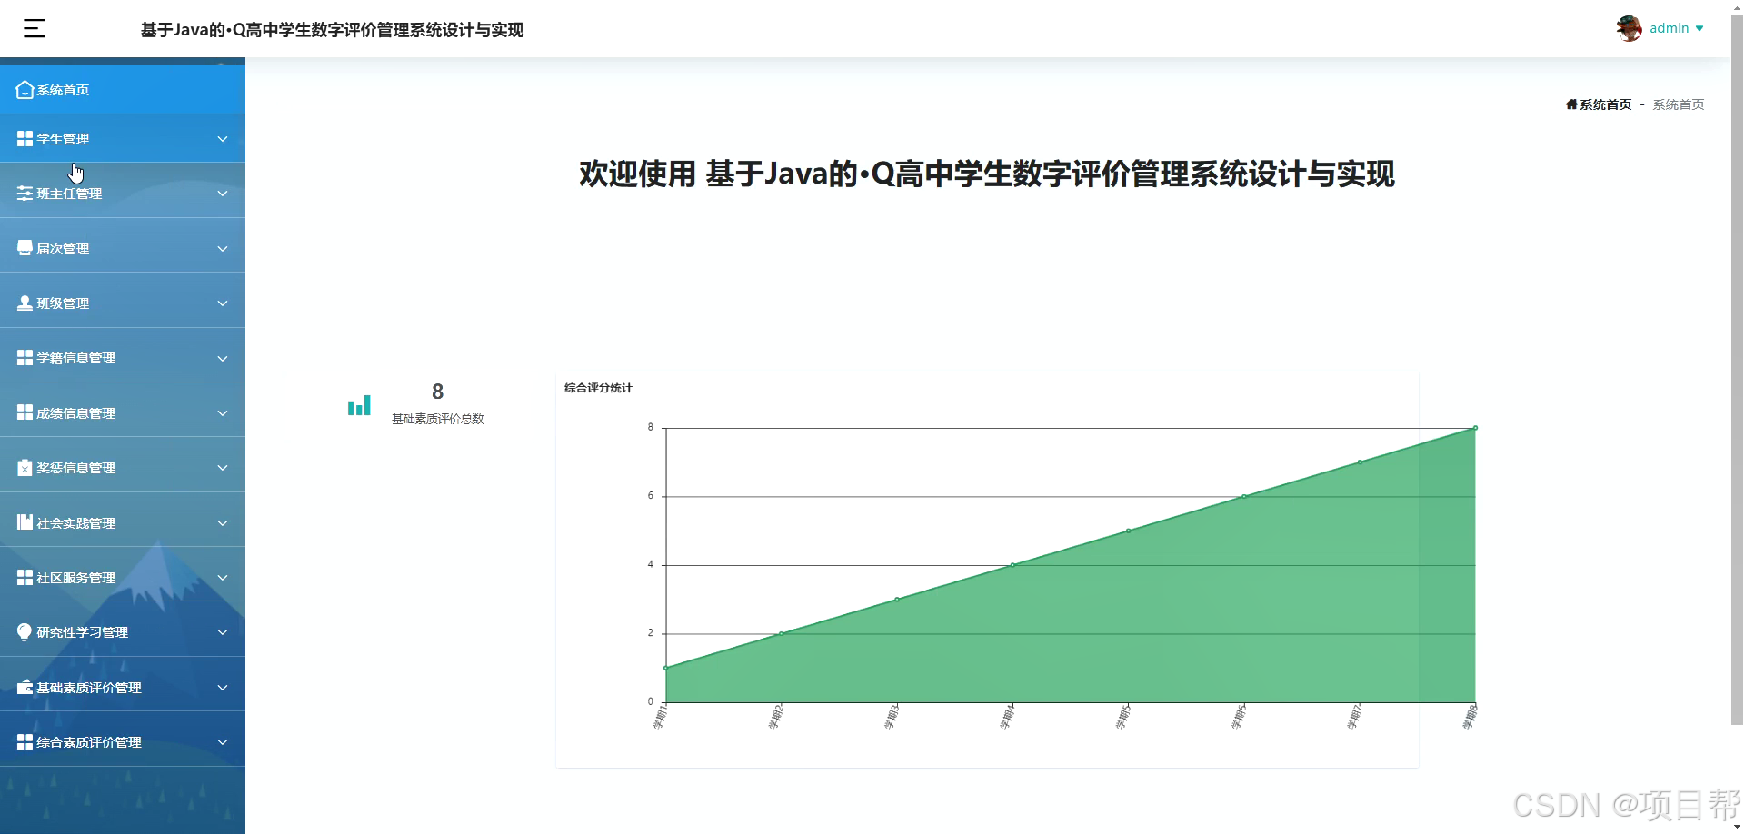
Task: Expand the 届次管理 chevron
Action: (223, 249)
